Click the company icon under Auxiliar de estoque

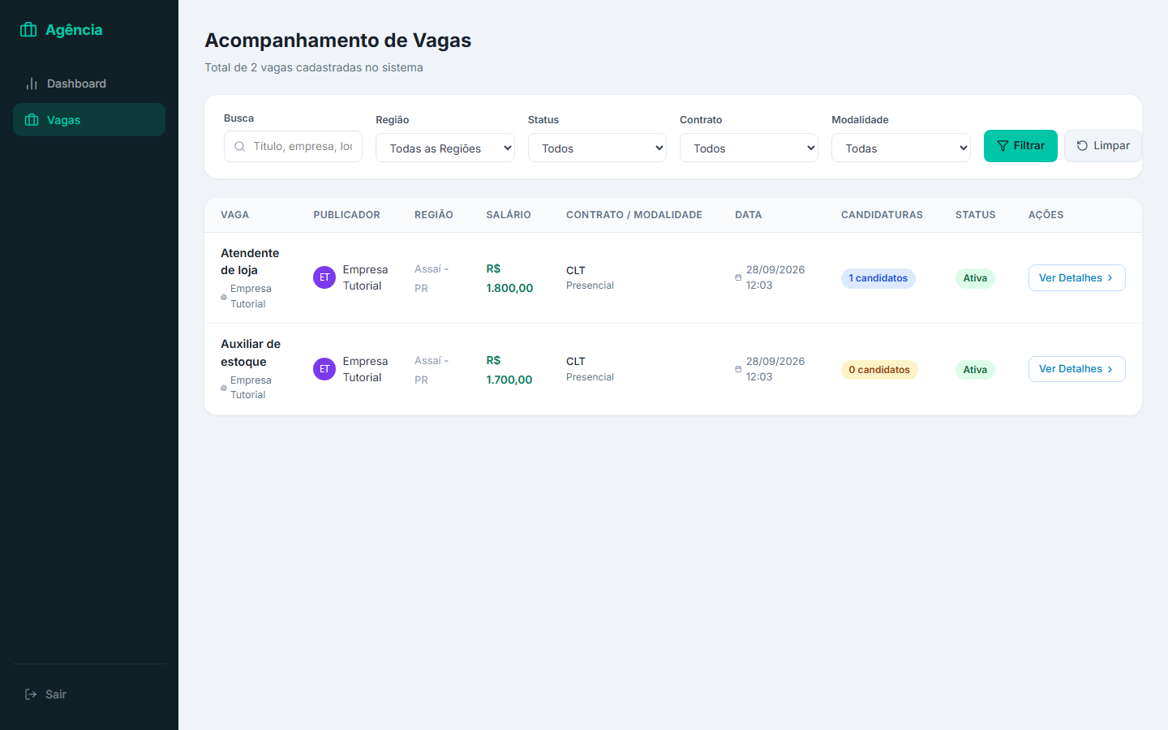224,388
